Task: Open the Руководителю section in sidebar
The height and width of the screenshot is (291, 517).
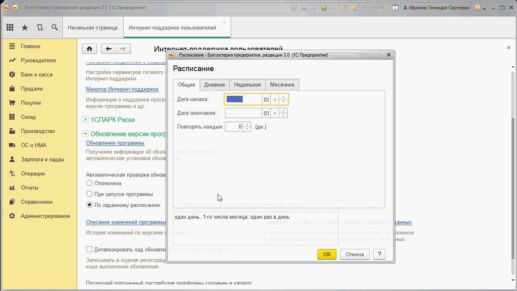Action: click(40, 60)
